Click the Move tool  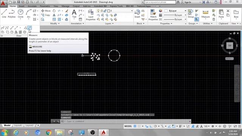(46, 11)
